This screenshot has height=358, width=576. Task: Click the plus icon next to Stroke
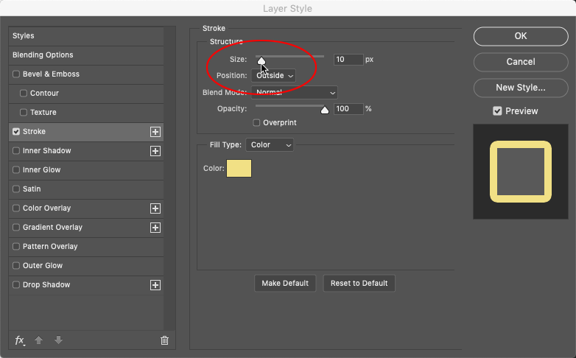click(155, 132)
